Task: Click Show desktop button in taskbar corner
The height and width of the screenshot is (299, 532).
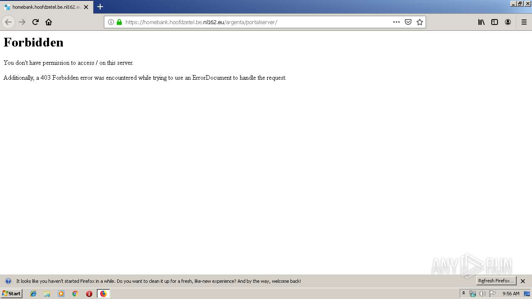Action: [527, 294]
